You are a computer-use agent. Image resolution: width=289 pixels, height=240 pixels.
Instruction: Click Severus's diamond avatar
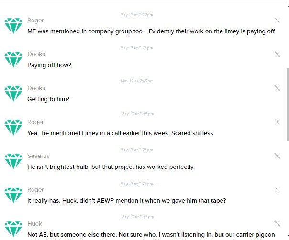click(x=13, y=161)
